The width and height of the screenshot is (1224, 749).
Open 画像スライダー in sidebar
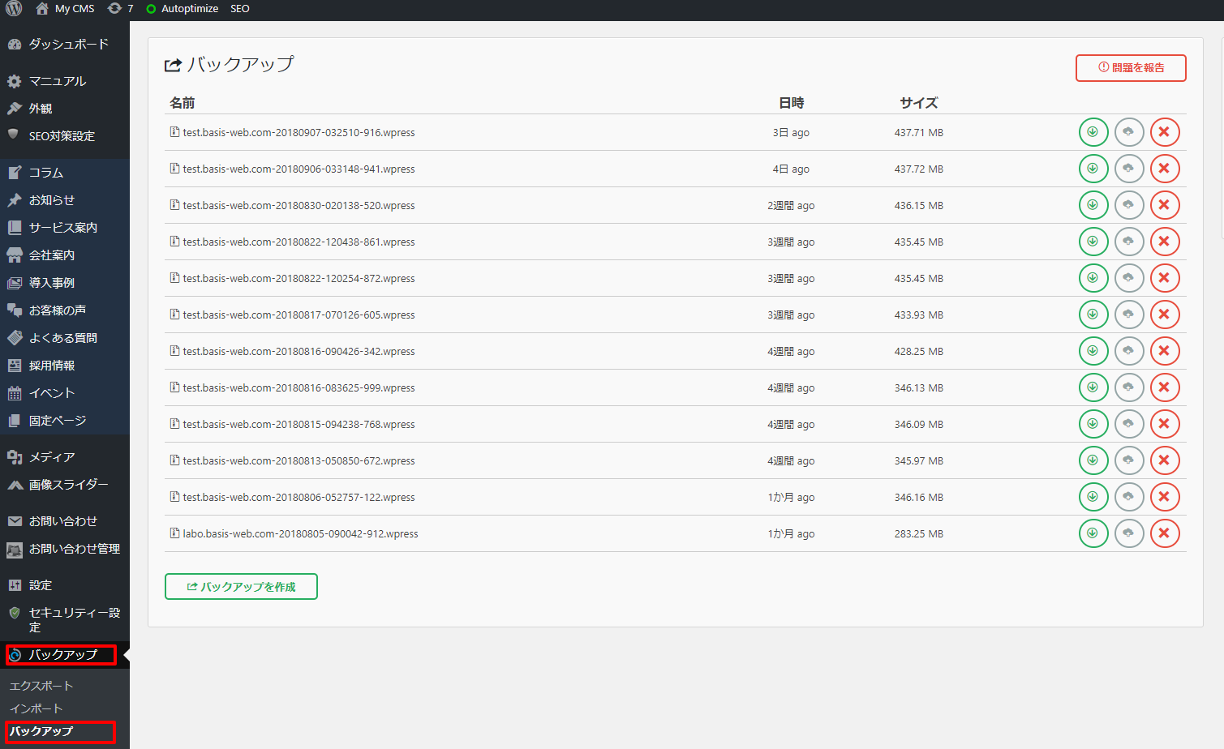[65, 485]
